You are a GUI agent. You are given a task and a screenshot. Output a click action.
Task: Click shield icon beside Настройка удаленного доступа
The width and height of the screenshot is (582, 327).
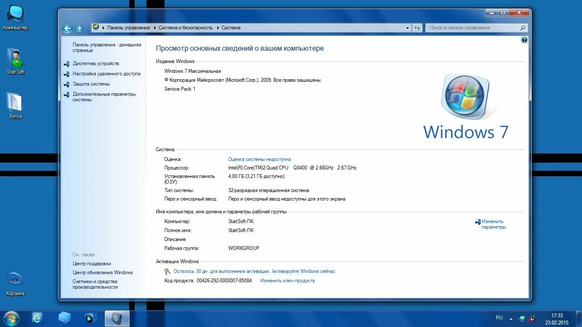coord(66,74)
